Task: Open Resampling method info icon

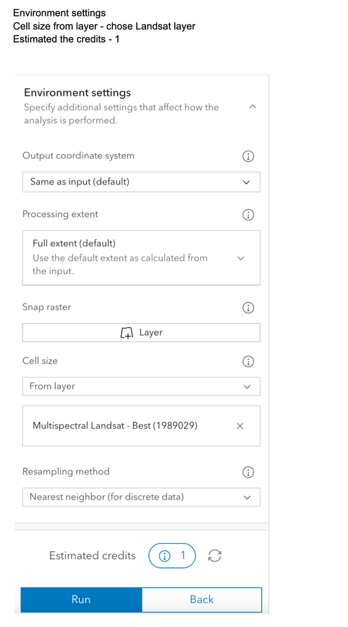Action: coord(248,472)
